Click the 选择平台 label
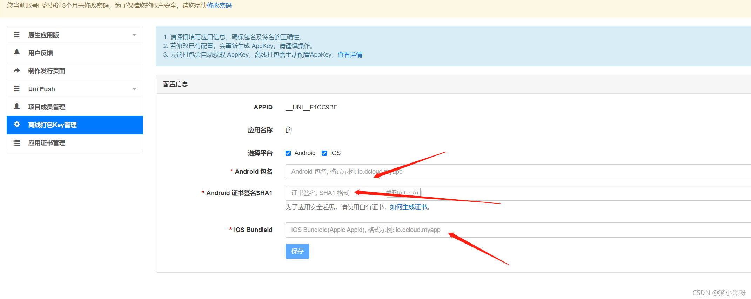Image resolution: width=751 pixels, height=299 pixels. click(260, 153)
